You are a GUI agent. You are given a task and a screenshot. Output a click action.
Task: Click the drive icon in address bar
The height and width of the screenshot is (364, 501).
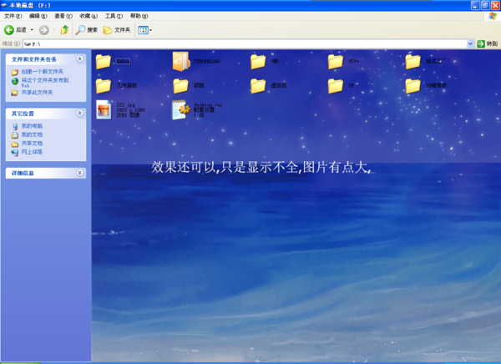[x=28, y=43]
